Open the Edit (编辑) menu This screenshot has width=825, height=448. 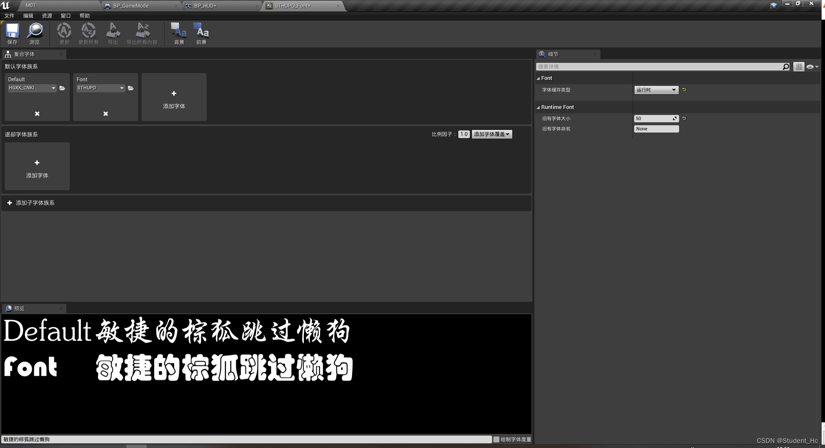pos(28,16)
